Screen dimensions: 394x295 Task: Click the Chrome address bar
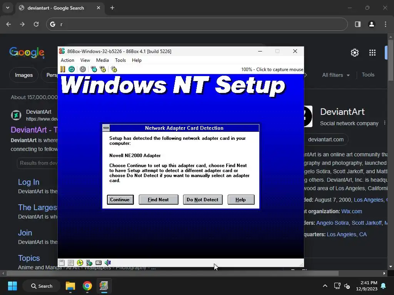[197, 24]
